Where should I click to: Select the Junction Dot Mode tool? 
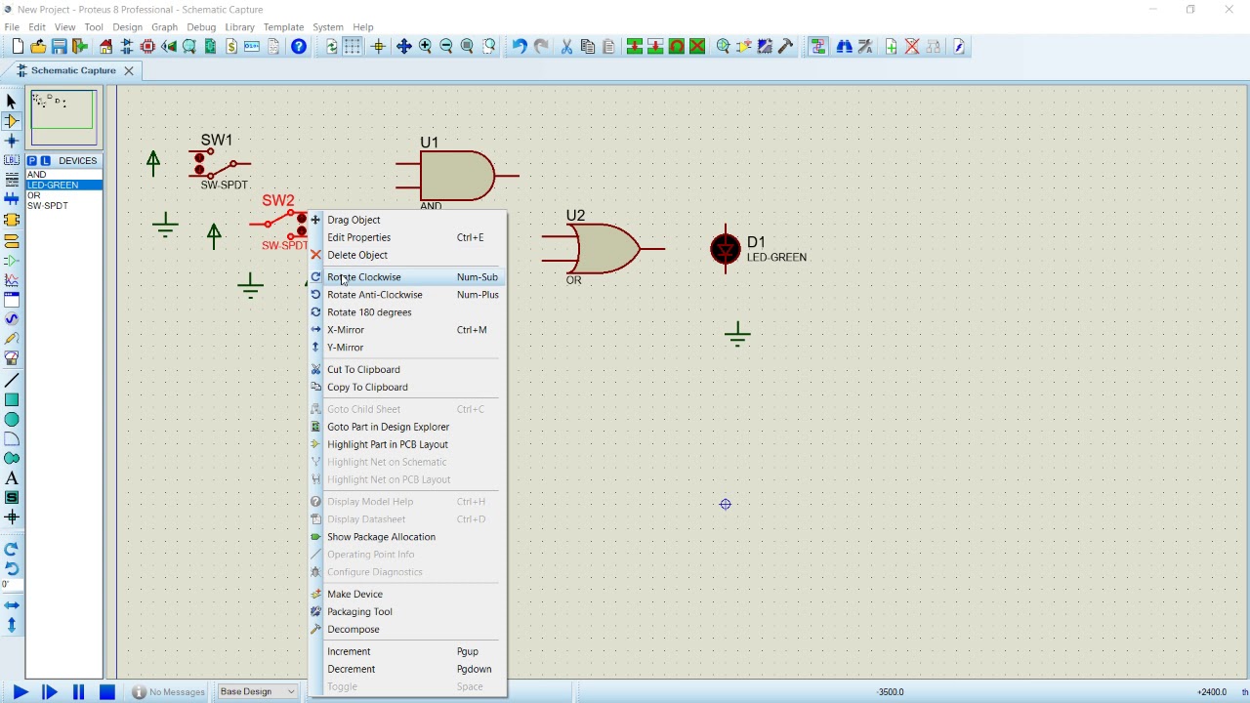(x=12, y=141)
